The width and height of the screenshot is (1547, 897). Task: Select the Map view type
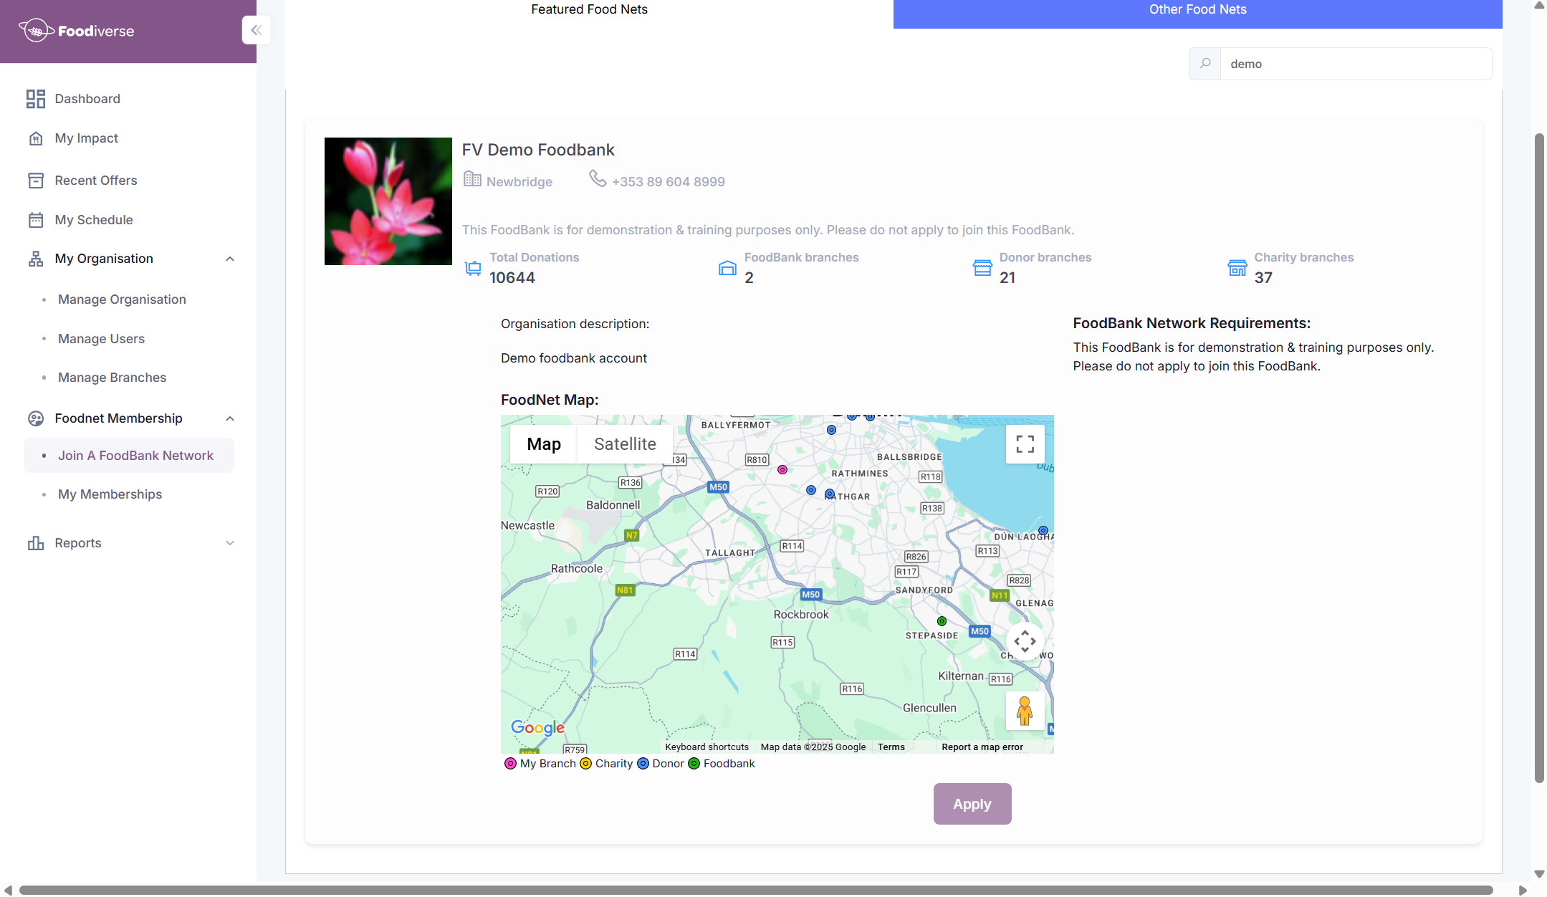tap(543, 444)
